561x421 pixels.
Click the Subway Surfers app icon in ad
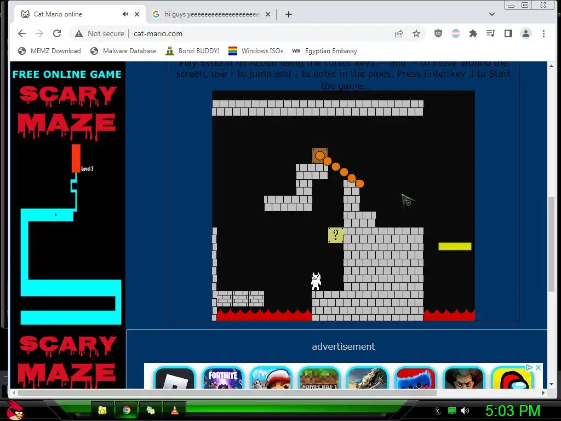[271, 378]
